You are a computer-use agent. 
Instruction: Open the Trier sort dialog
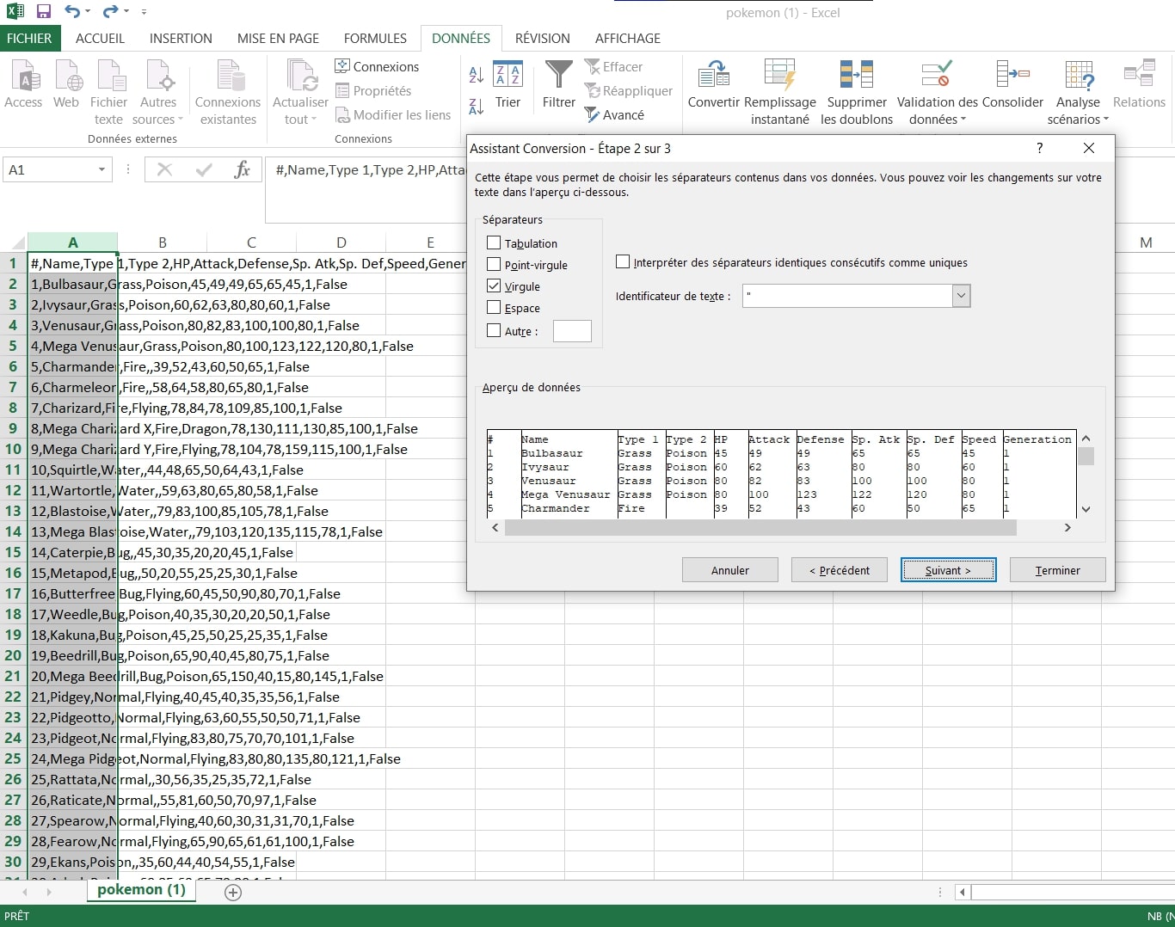click(x=508, y=84)
